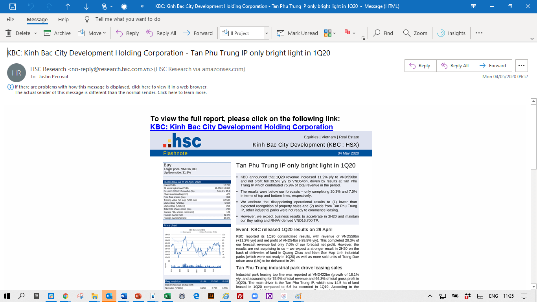Screen dimensions: 537x302
Task: Open the KBC Kinh Bac City report link
Action: [241, 127]
